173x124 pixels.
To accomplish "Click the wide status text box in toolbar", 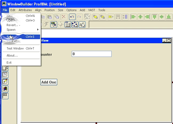I will point(131,24).
